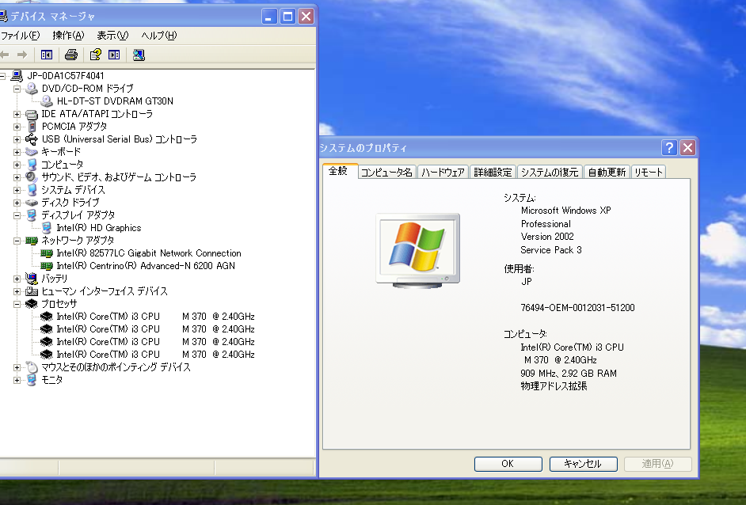Minimize the Device Manager window
The width and height of the screenshot is (746, 505).
pyautogui.click(x=268, y=17)
